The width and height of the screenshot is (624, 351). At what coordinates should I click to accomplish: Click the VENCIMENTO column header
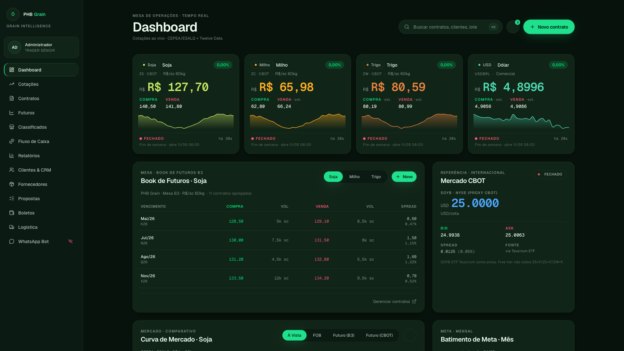coord(153,207)
